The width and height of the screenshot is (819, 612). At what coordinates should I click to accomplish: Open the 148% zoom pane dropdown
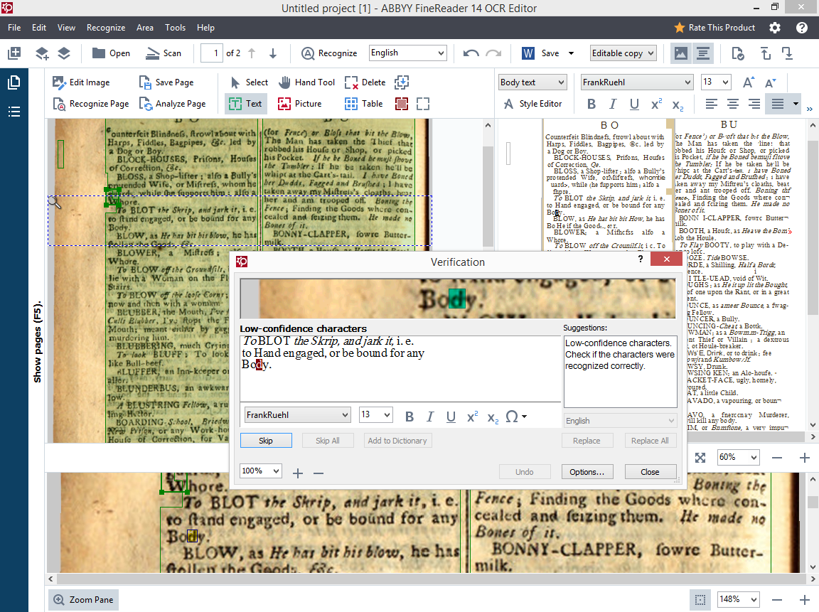coord(739,599)
